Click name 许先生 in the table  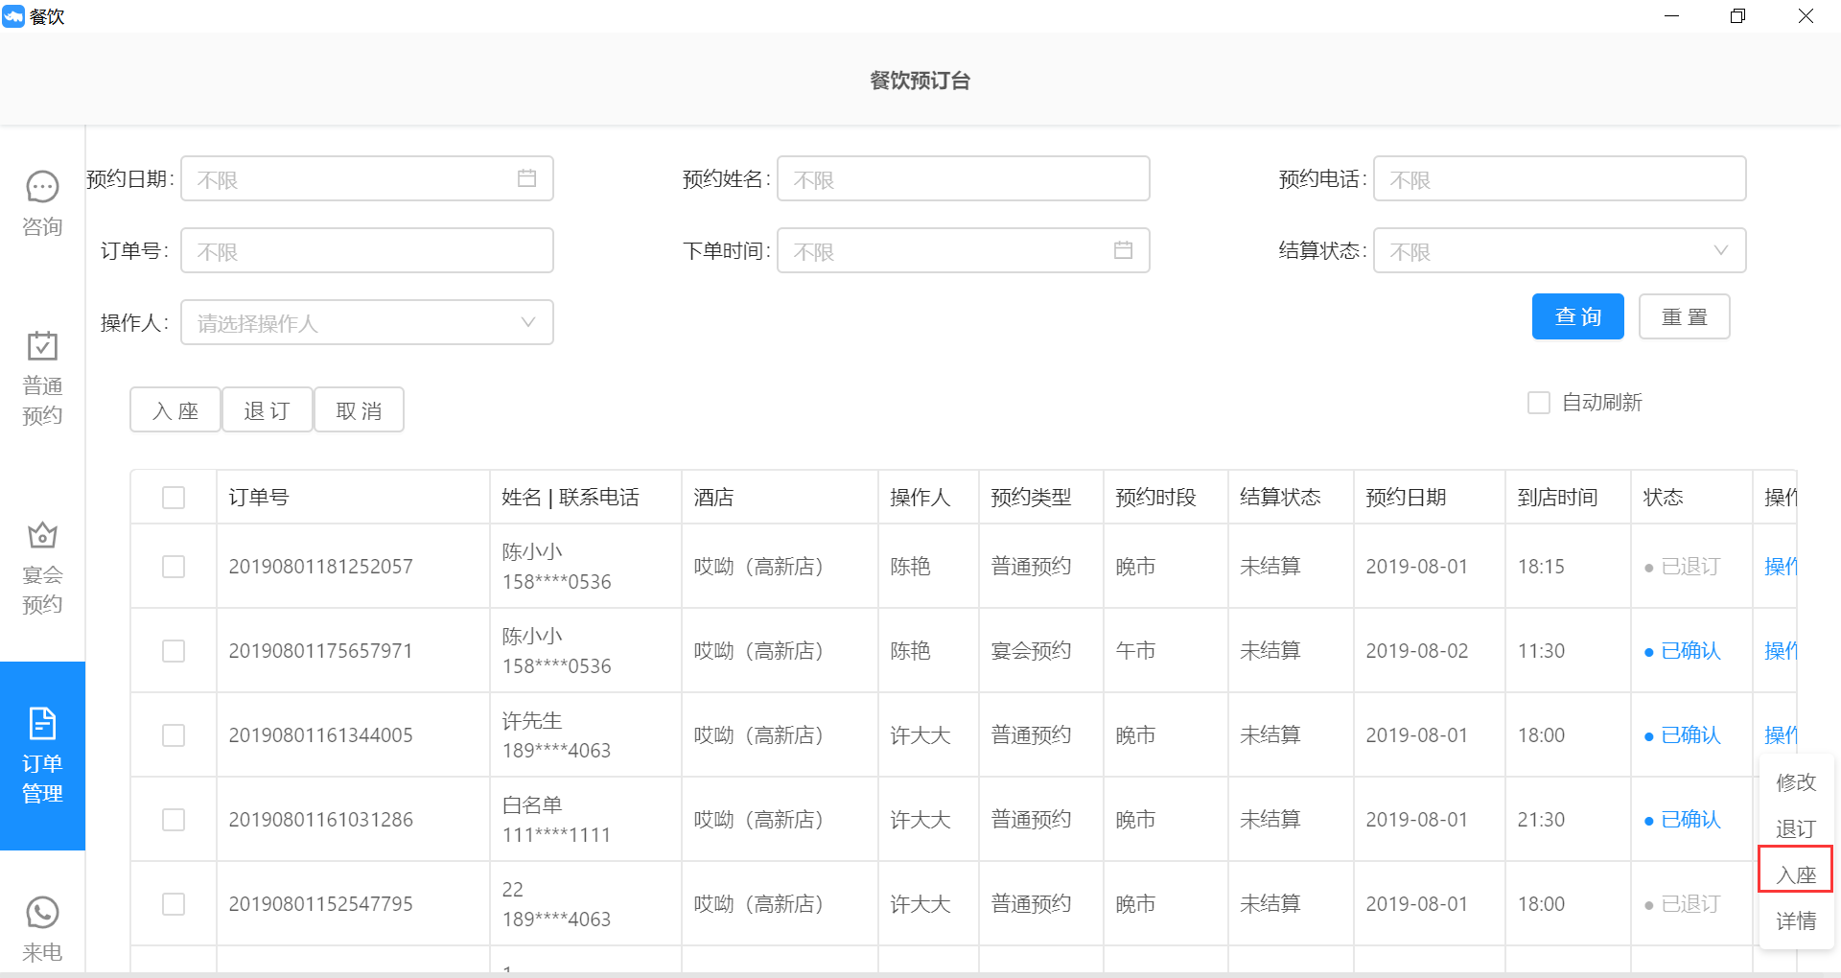[532, 720]
